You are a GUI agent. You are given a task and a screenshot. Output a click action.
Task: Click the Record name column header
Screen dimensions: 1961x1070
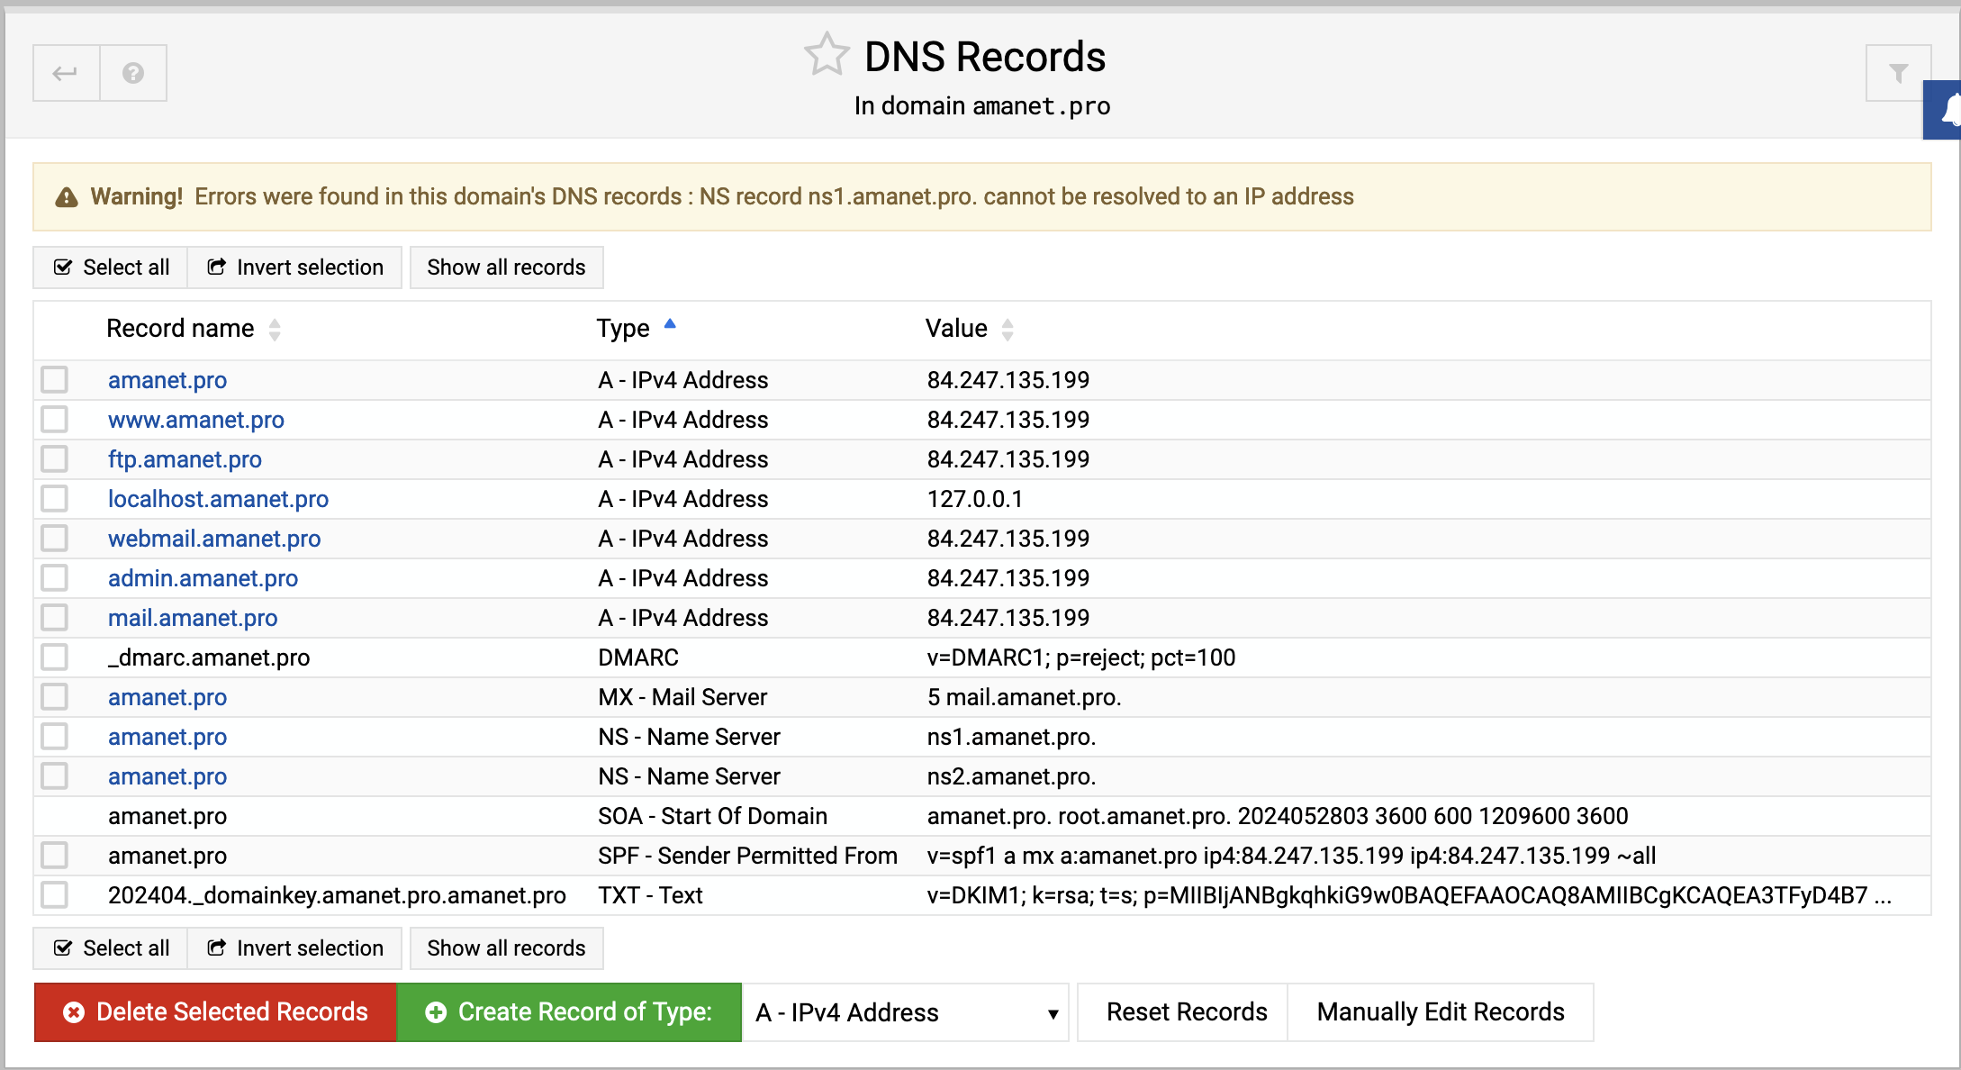(180, 329)
